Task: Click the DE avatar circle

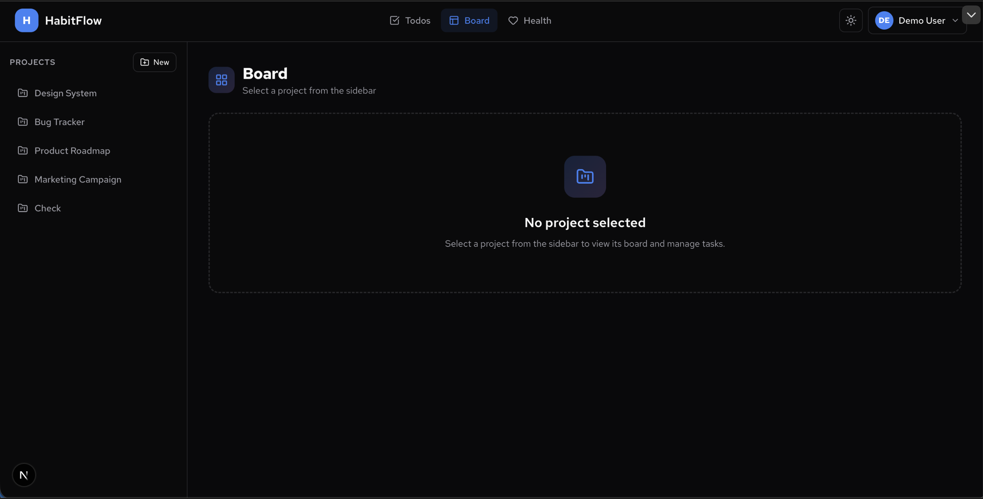Action: (x=884, y=20)
